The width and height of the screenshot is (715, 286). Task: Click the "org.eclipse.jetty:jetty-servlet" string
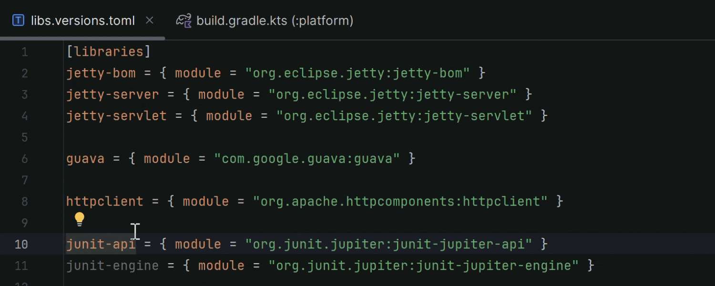[404, 116]
